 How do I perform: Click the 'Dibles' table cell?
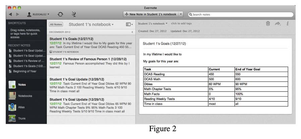[x=176, y=84]
